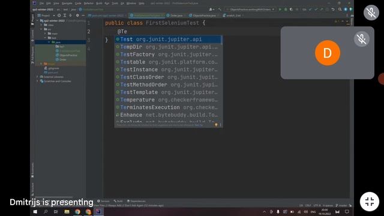This screenshot has width=384, height=216.
Task: Open the Help menu
Action: tap(142, 4)
